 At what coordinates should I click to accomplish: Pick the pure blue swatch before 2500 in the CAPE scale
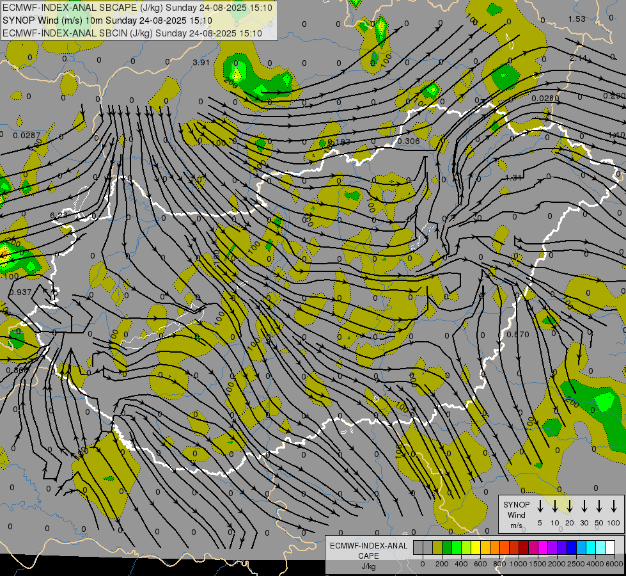[x=571, y=547]
